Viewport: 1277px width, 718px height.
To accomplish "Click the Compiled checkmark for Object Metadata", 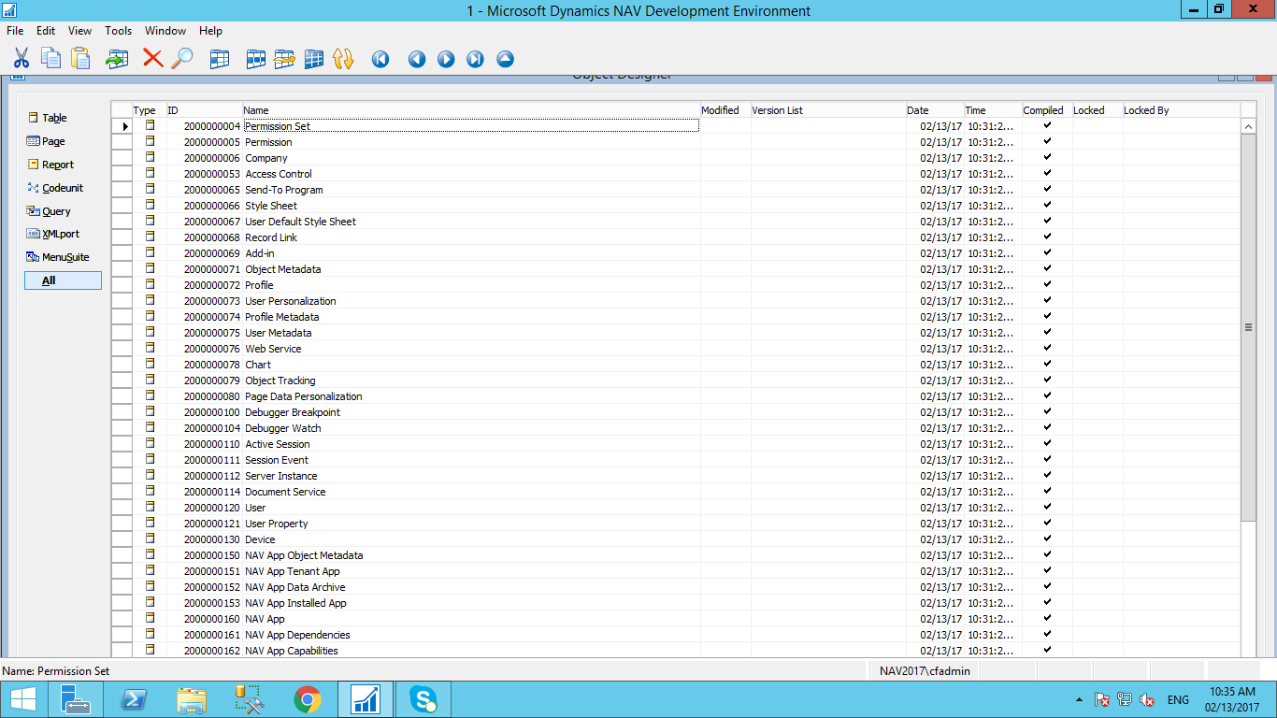I will pyautogui.click(x=1047, y=268).
